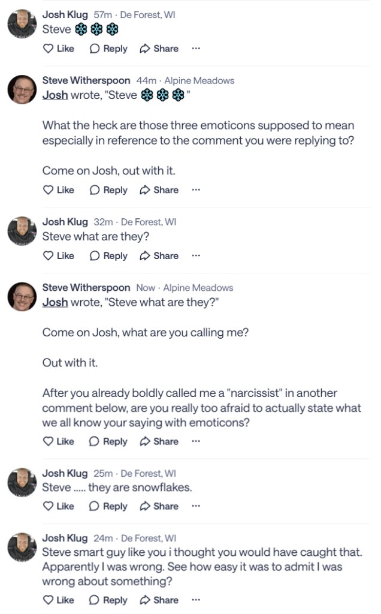The width and height of the screenshot is (381, 614).
Task: Open Steve Witherspoon's profile picture on Now comment
Action: (x=22, y=297)
